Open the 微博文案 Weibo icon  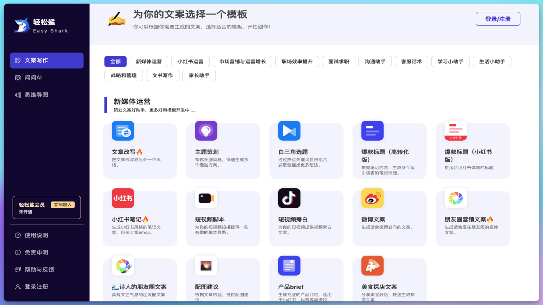click(x=372, y=198)
